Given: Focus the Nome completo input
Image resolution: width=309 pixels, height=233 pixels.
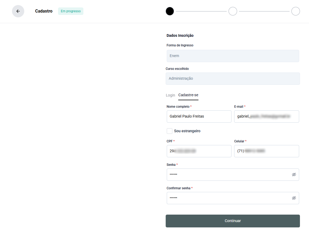Looking at the screenshot, I should 199,116.
